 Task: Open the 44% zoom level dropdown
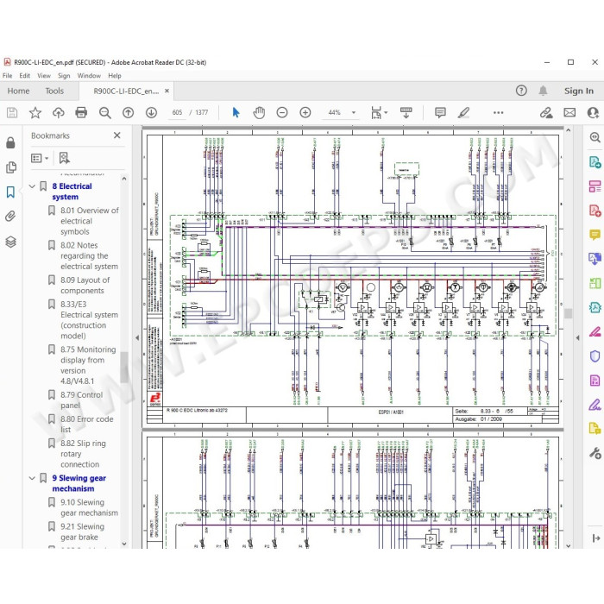354,112
